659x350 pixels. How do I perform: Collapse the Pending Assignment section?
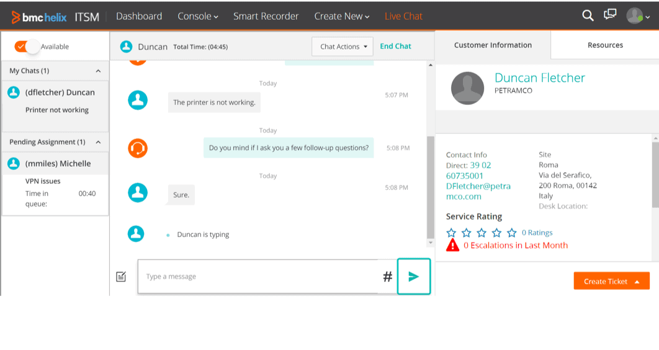point(98,142)
